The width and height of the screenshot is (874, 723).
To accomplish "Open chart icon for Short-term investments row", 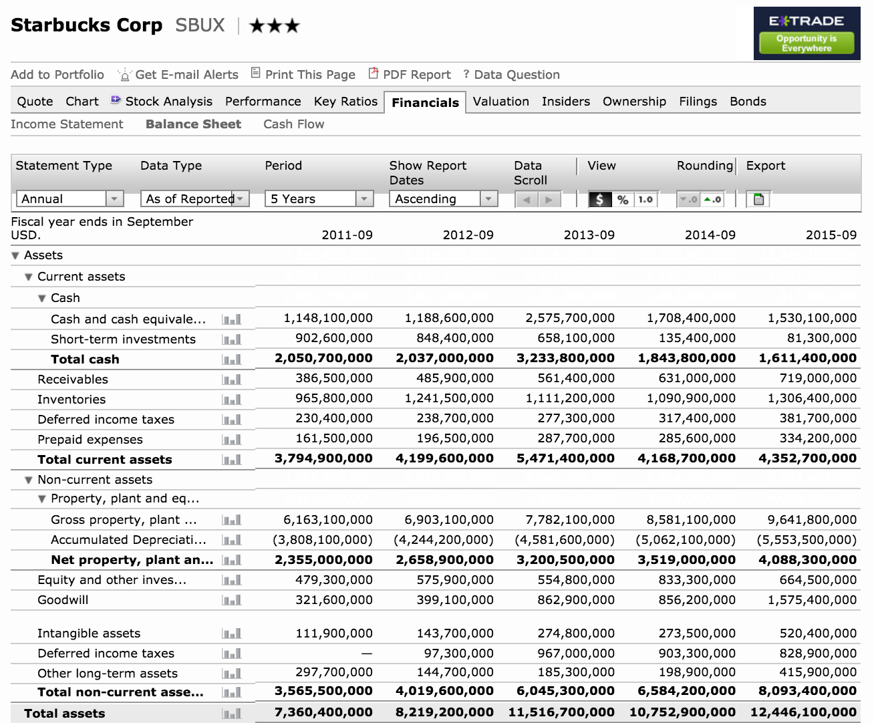I will 232,339.
